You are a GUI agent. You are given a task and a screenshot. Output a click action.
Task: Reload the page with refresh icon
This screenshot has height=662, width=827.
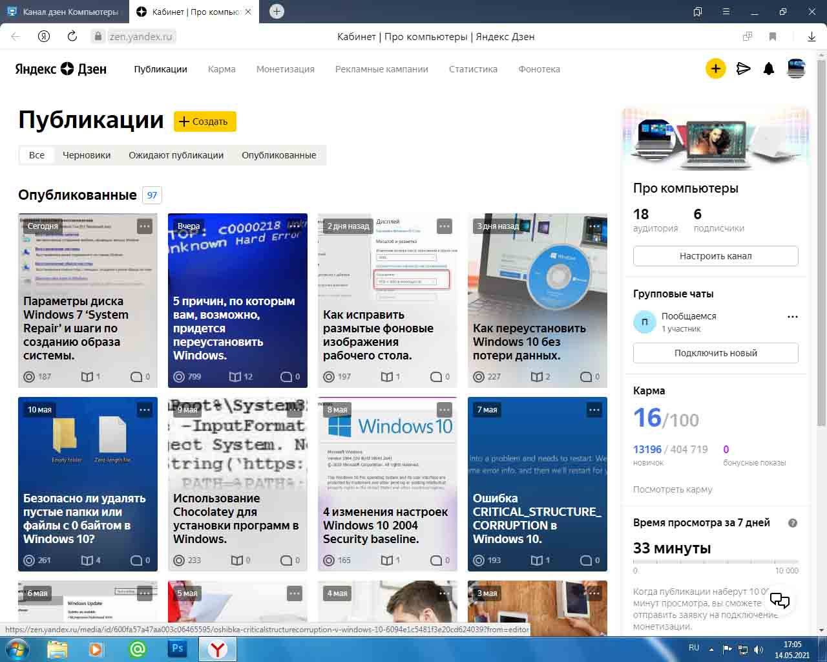point(72,37)
